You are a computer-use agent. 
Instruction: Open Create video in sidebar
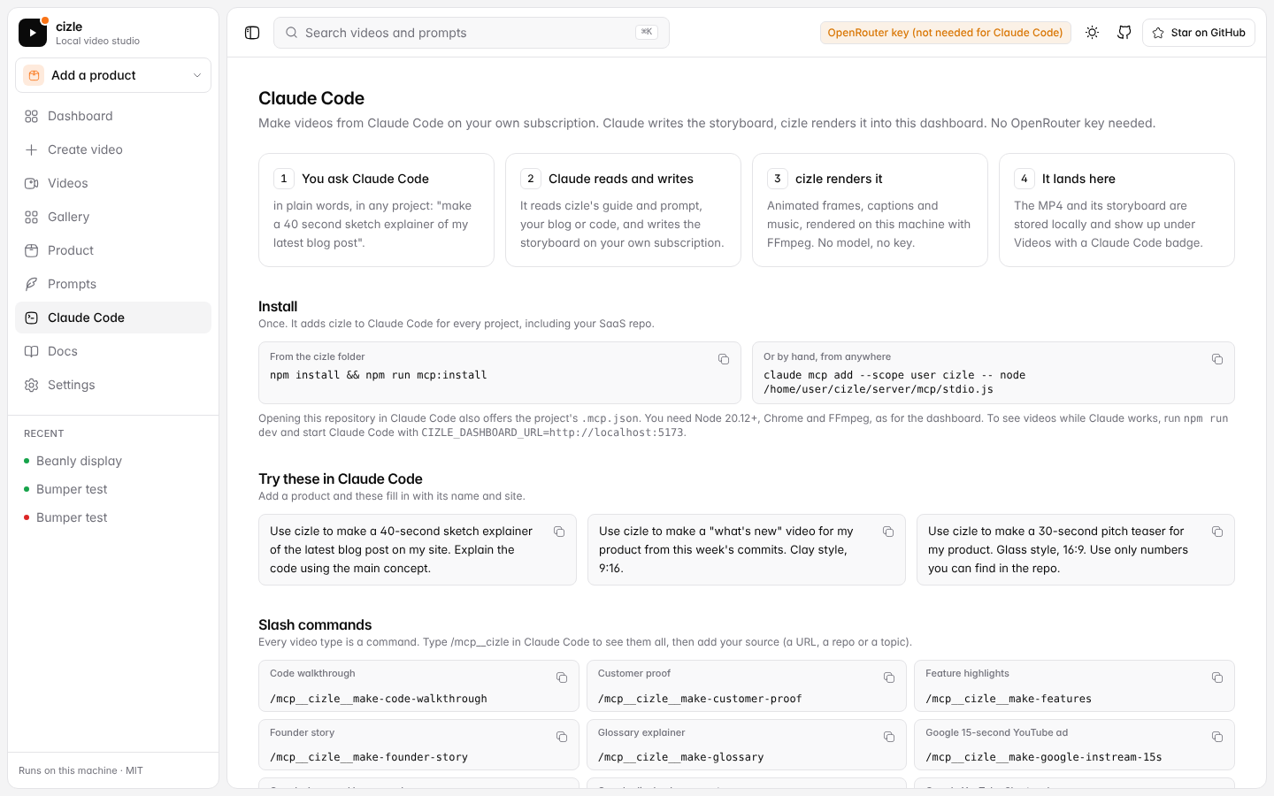pos(113,149)
